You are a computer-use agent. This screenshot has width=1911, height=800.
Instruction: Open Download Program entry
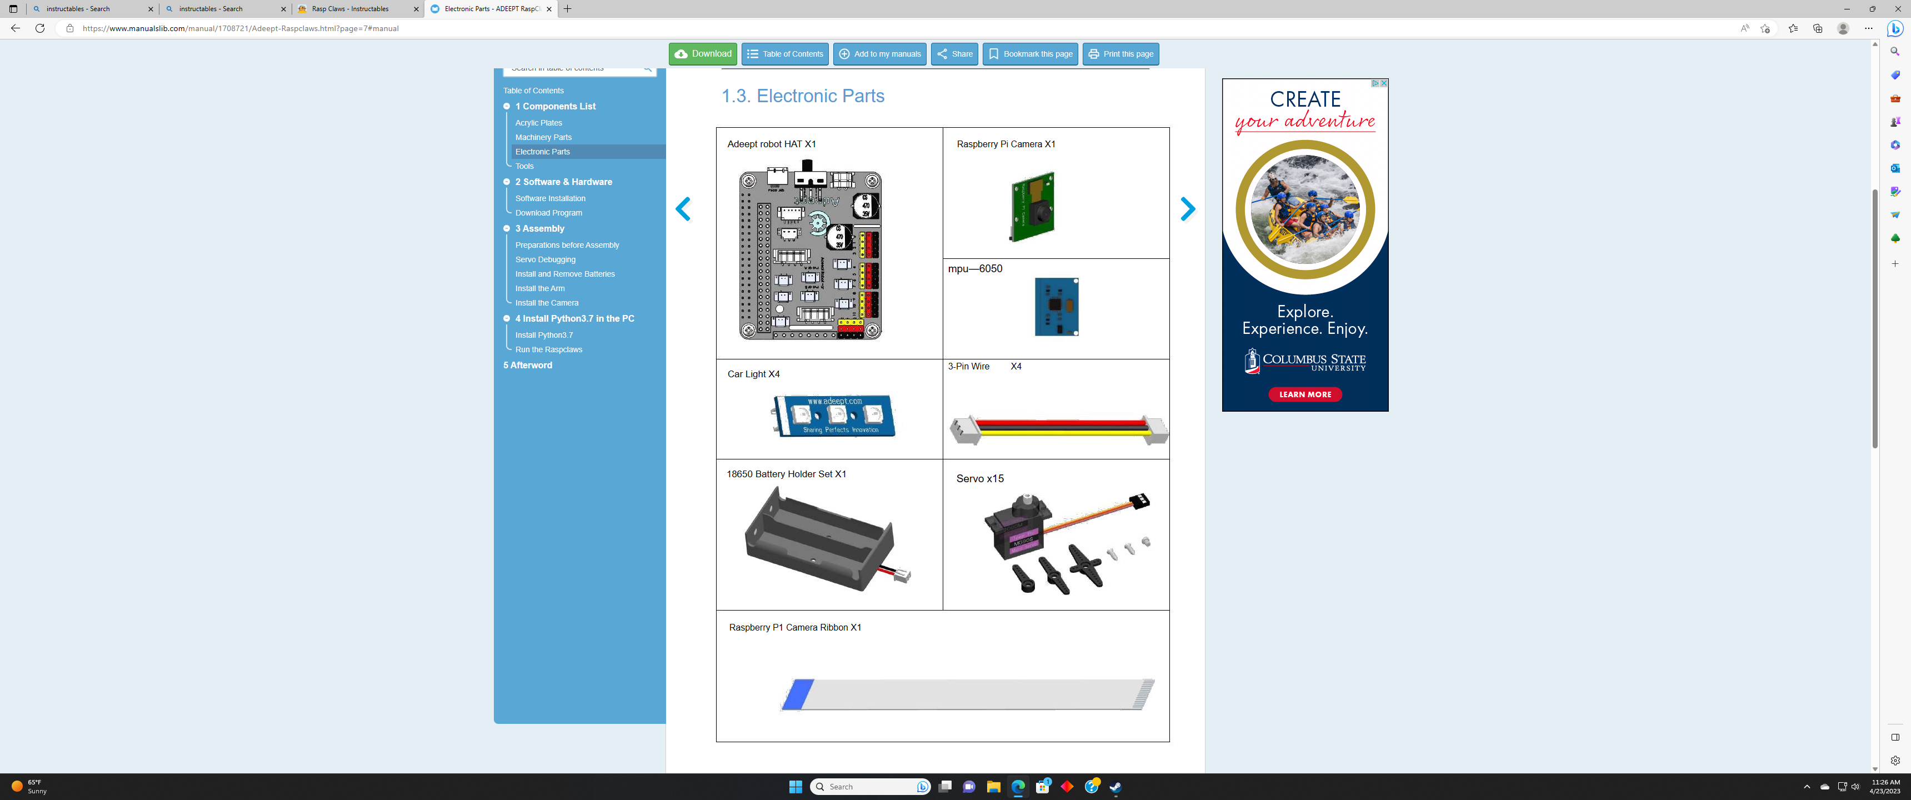click(x=548, y=213)
